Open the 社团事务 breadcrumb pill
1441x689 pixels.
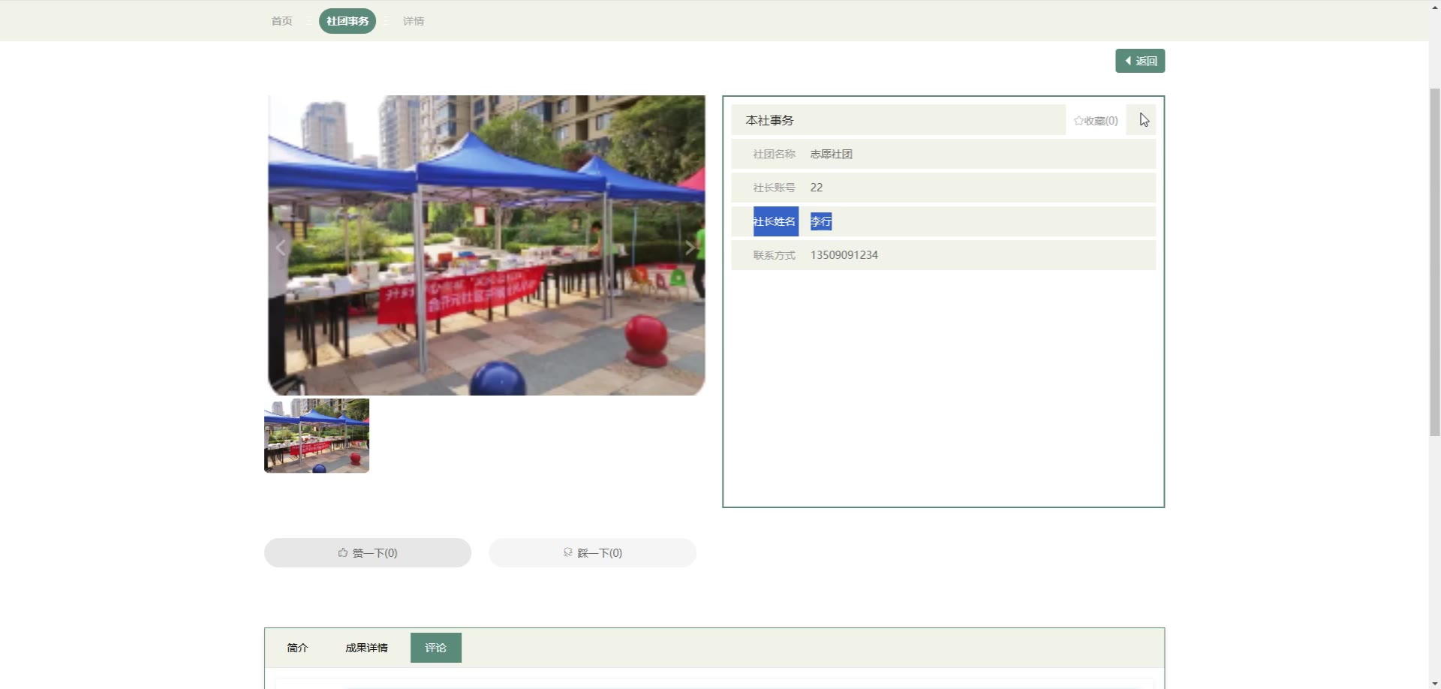click(x=347, y=21)
